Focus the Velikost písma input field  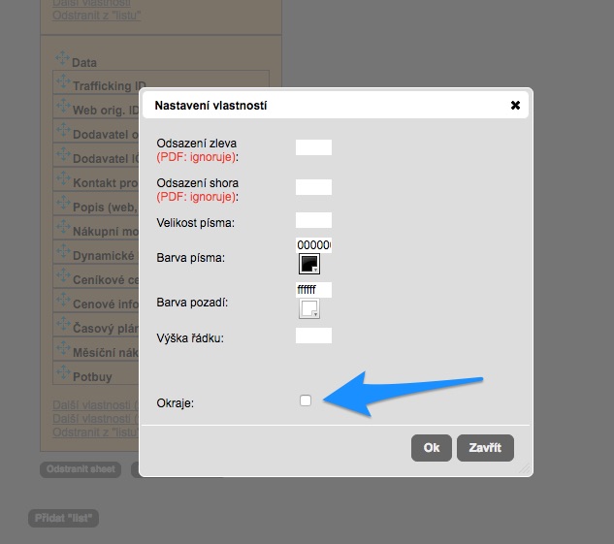(x=313, y=220)
